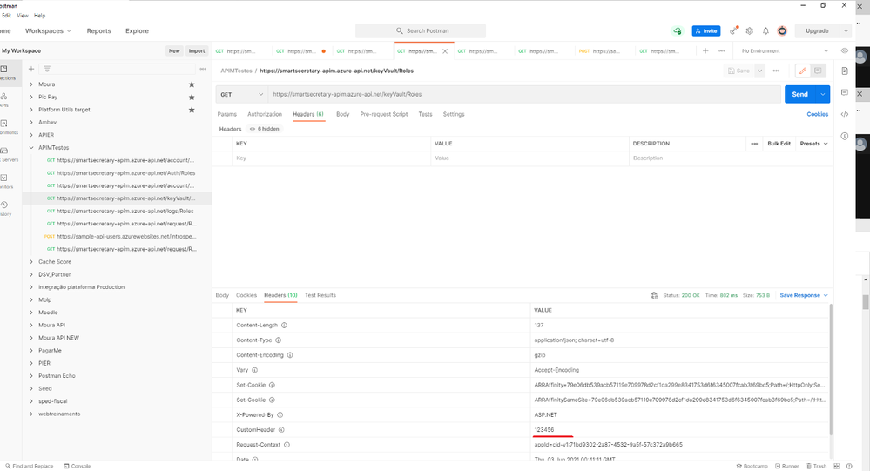Switch to the Params tab

[x=227, y=114]
